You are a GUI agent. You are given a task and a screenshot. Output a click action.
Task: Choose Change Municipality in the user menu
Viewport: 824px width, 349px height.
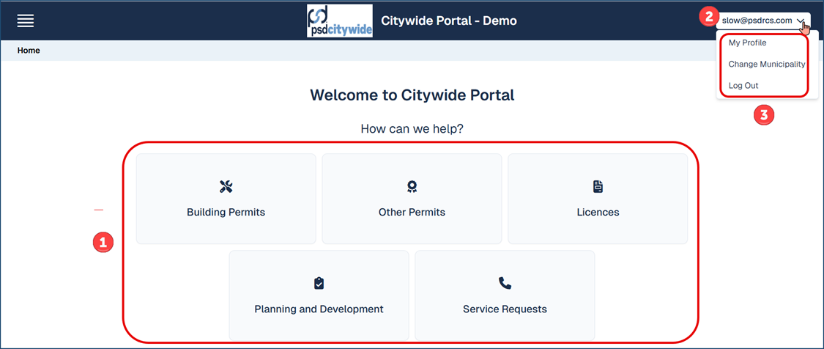coord(767,65)
